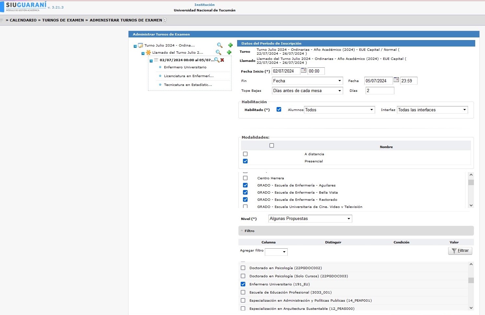Click the green plus beside Llamado del Turno

tap(229, 52)
